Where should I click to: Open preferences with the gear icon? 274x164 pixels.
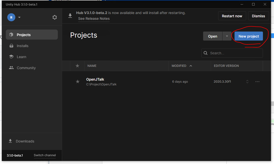[x=55, y=17]
